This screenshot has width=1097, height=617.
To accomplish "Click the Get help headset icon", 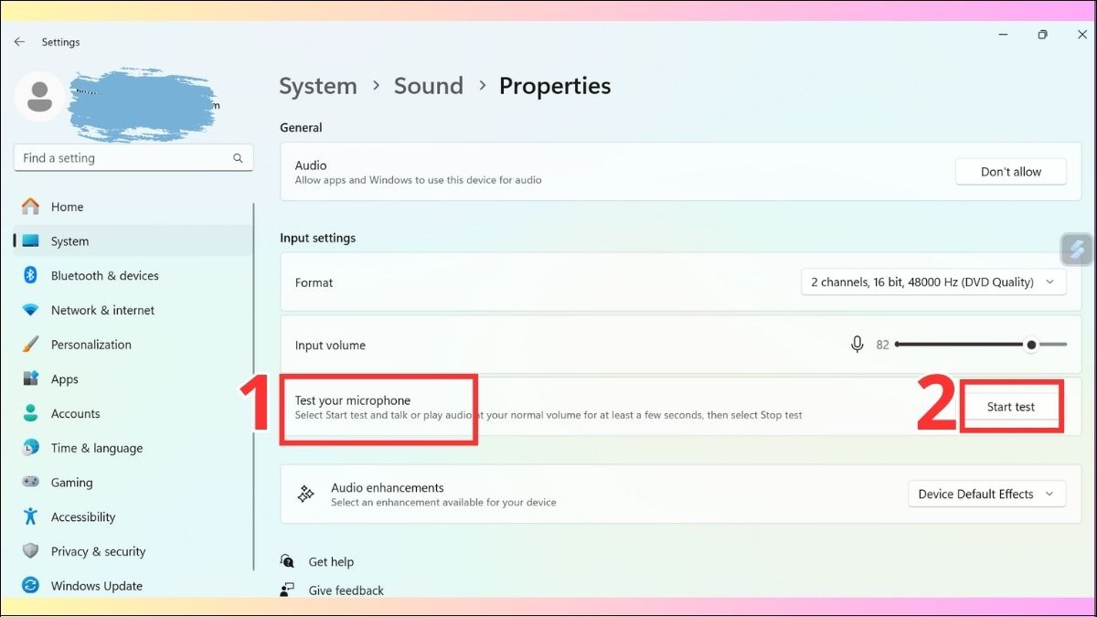I will [x=288, y=561].
